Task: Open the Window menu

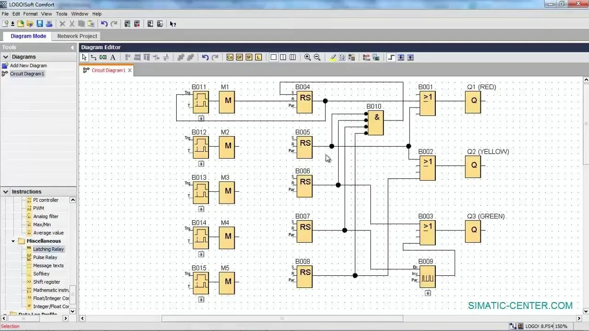Action: tap(80, 14)
